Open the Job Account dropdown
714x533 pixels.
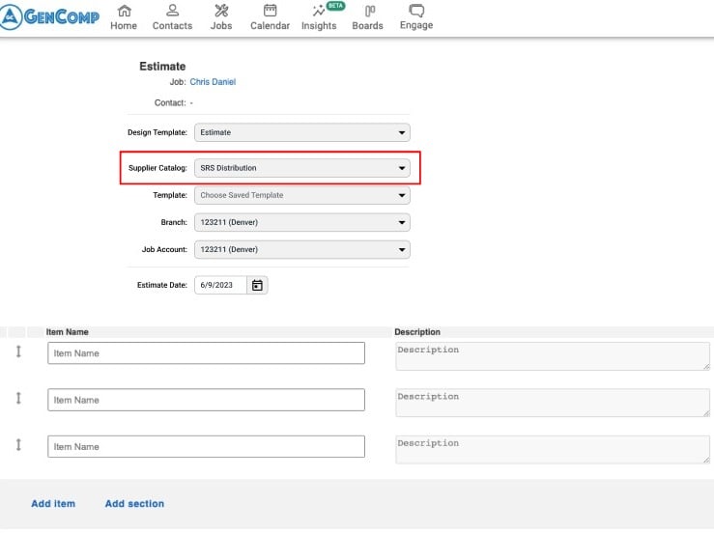tap(301, 249)
